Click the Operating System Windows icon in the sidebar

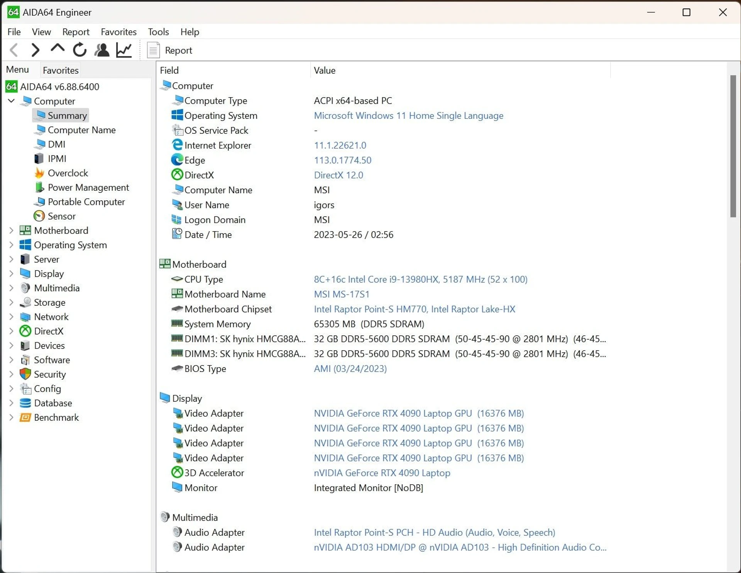click(25, 245)
